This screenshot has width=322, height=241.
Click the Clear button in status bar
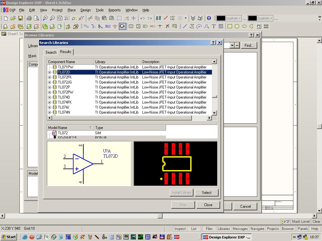click(316, 222)
